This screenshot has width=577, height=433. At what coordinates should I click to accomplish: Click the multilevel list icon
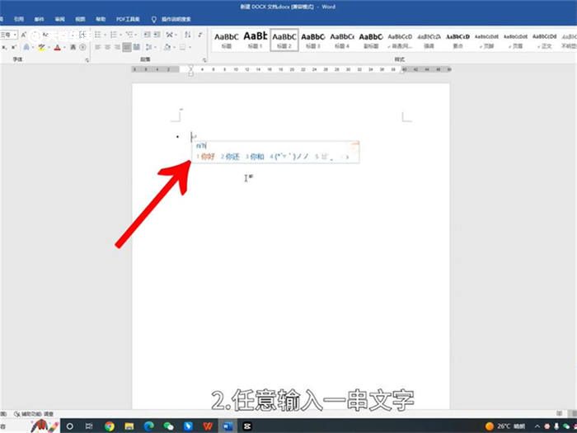pyautogui.click(x=129, y=35)
